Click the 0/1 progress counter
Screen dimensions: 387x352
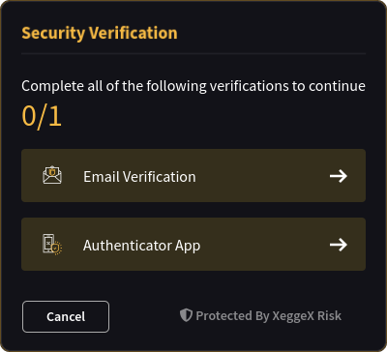pyautogui.click(x=42, y=116)
